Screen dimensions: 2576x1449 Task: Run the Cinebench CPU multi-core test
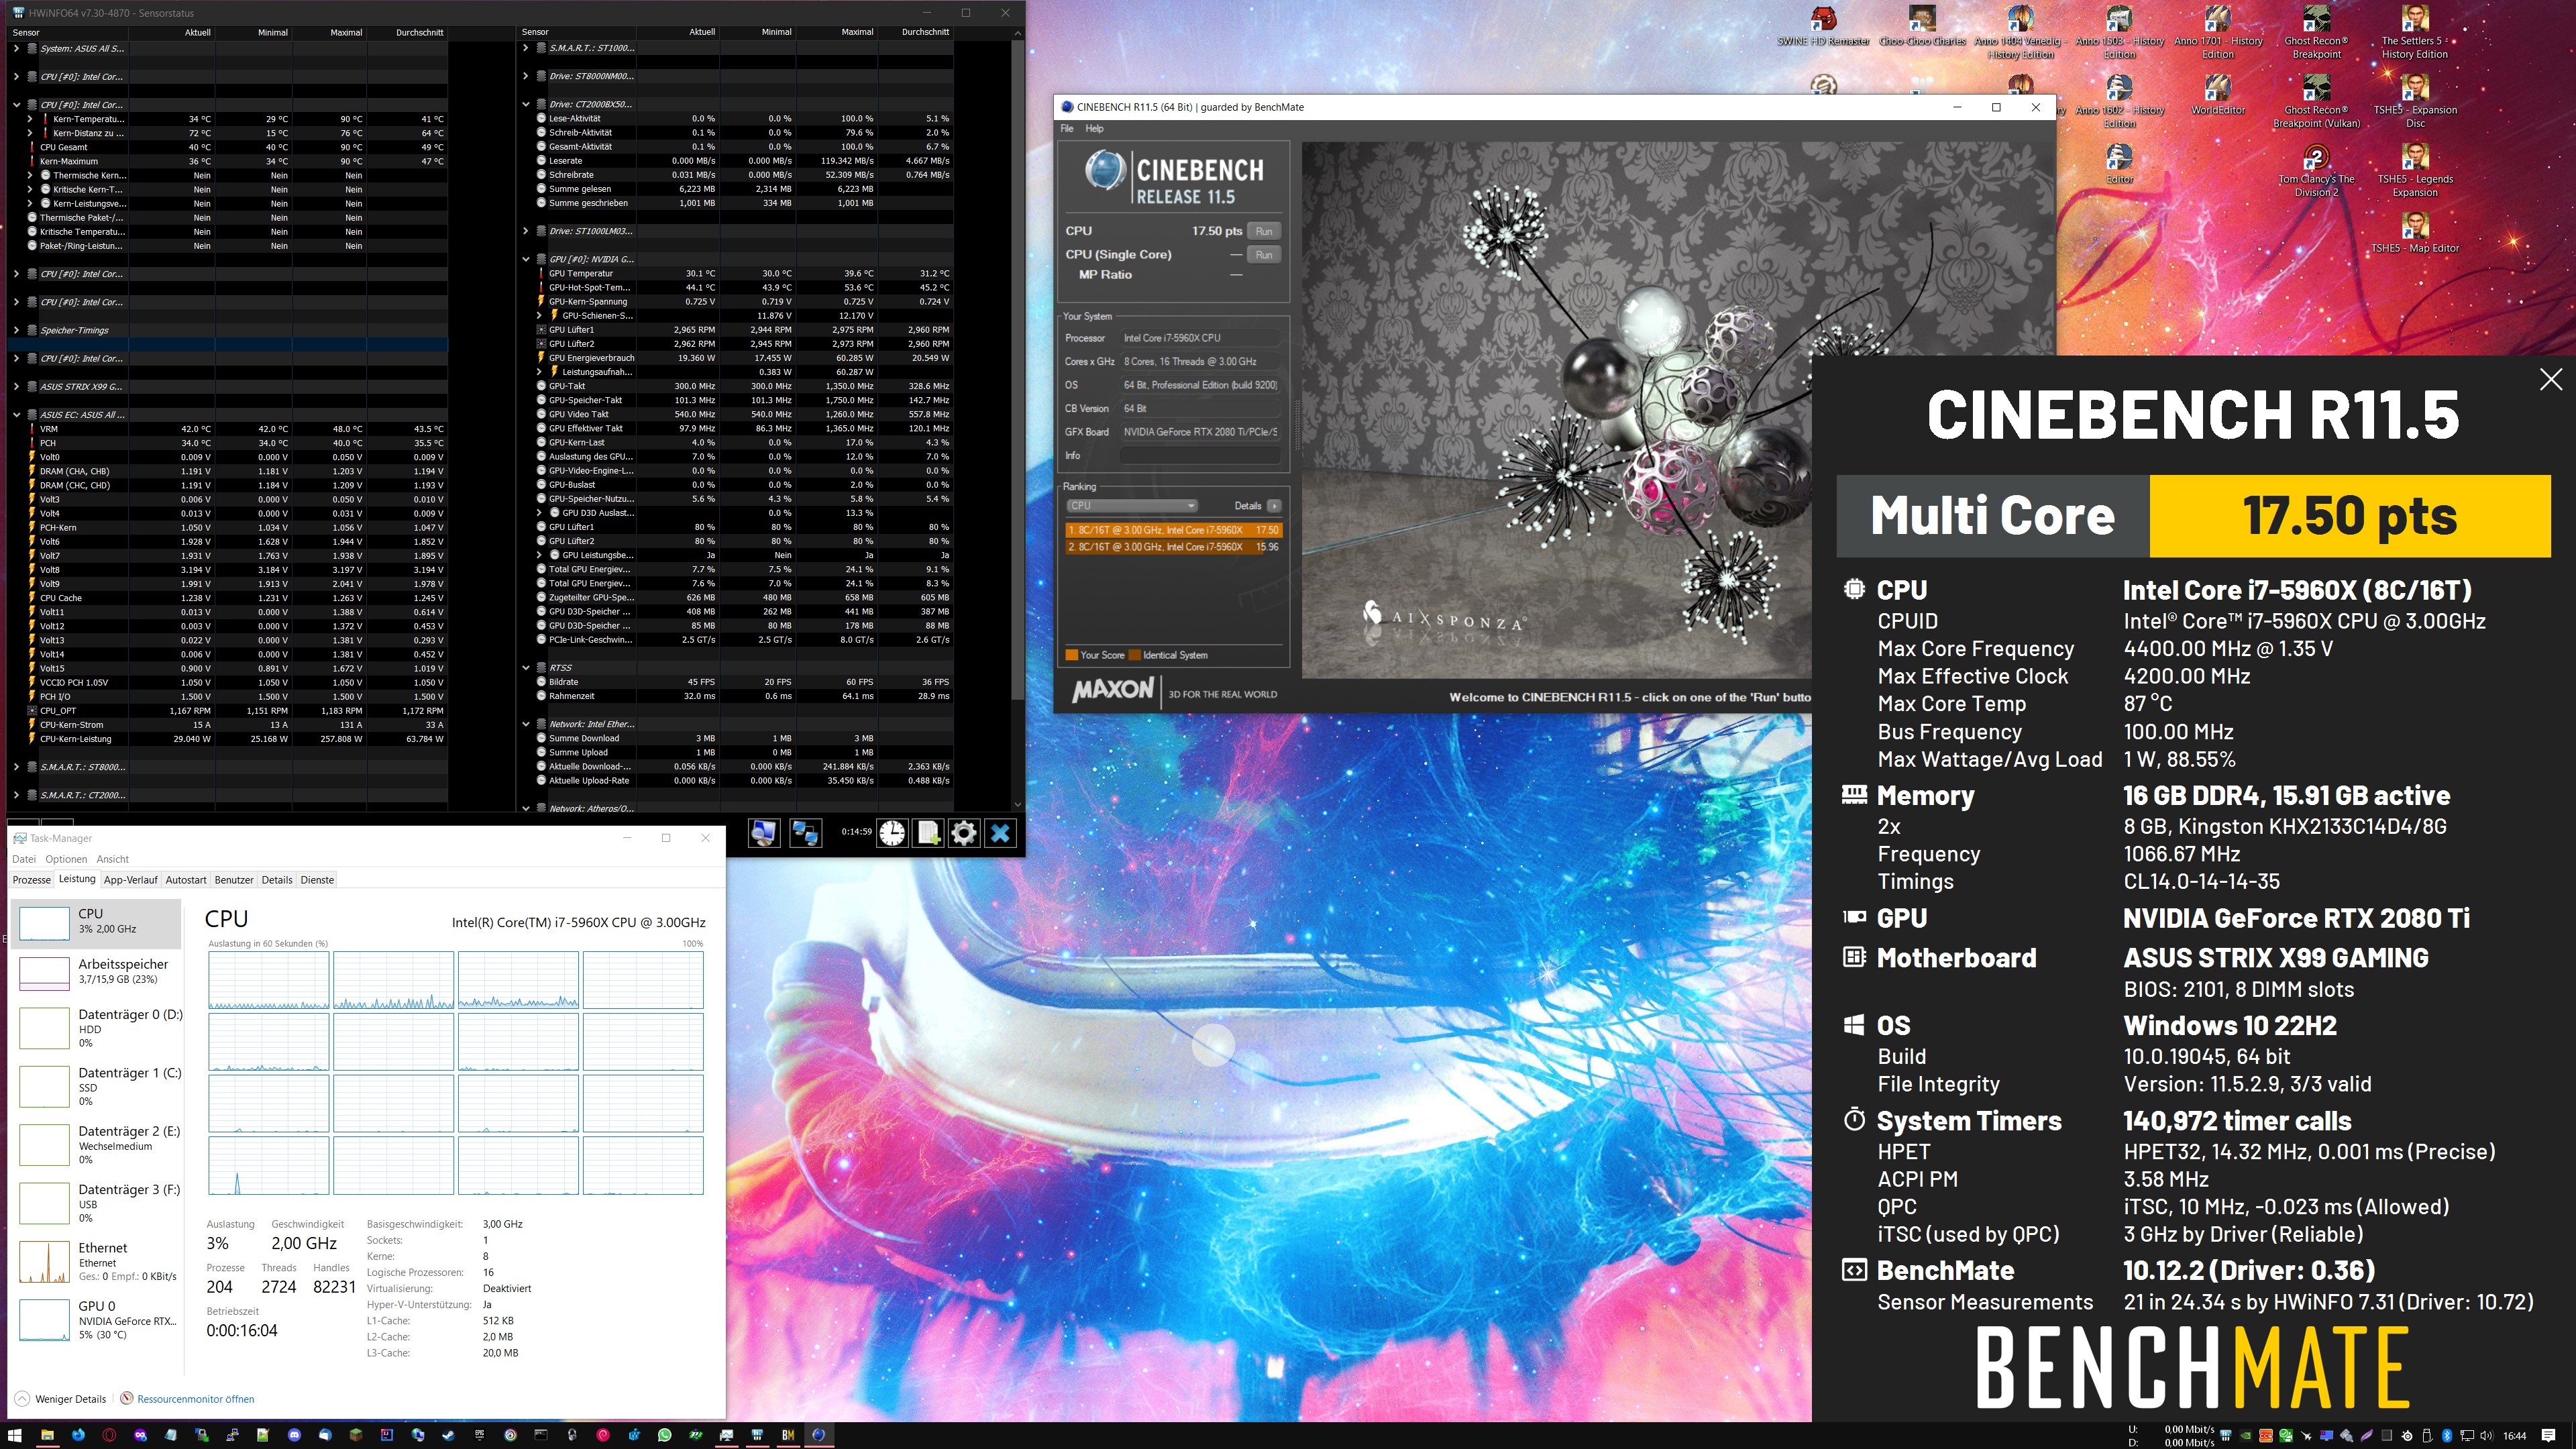pos(1264,231)
